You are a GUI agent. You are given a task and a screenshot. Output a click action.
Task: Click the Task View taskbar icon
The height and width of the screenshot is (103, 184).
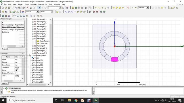[62, 100]
